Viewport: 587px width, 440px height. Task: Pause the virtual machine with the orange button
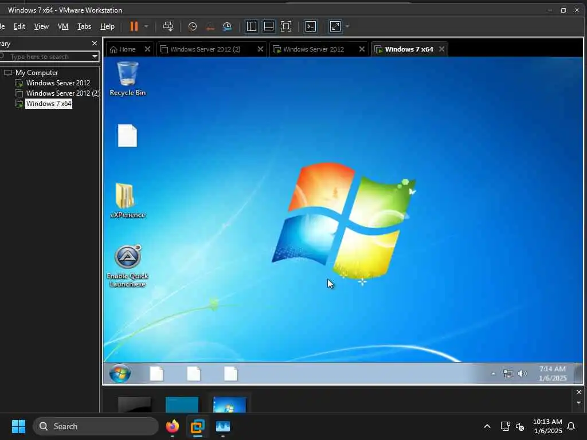click(x=134, y=26)
